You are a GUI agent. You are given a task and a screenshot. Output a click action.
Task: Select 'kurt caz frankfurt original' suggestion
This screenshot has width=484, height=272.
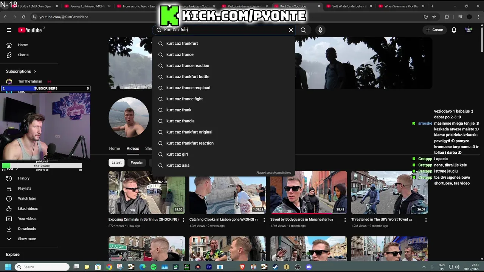223,132
